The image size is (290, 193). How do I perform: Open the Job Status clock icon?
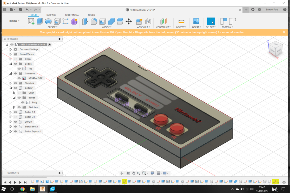(259, 10)
